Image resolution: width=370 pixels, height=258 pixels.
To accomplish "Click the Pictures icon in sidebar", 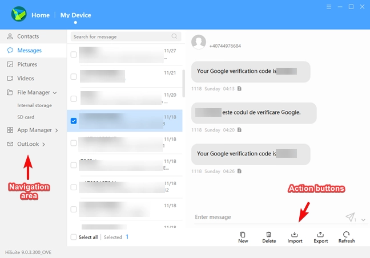I will [x=10, y=64].
